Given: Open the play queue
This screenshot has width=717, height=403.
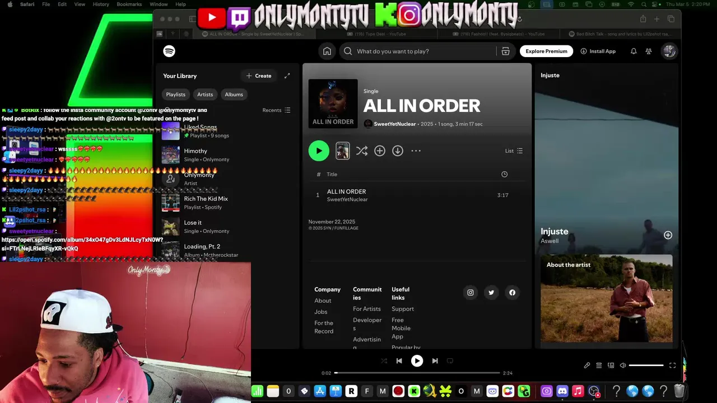Looking at the screenshot, I should [x=599, y=365].
